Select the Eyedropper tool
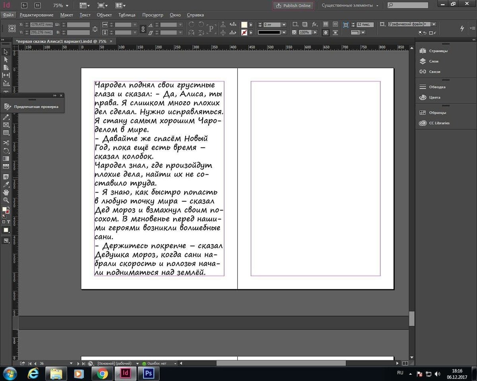477x381 pixels. 6,185
